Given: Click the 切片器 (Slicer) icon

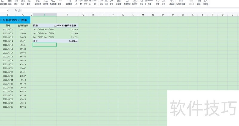Looking at the screenshot, I should [x=191, y=2].
